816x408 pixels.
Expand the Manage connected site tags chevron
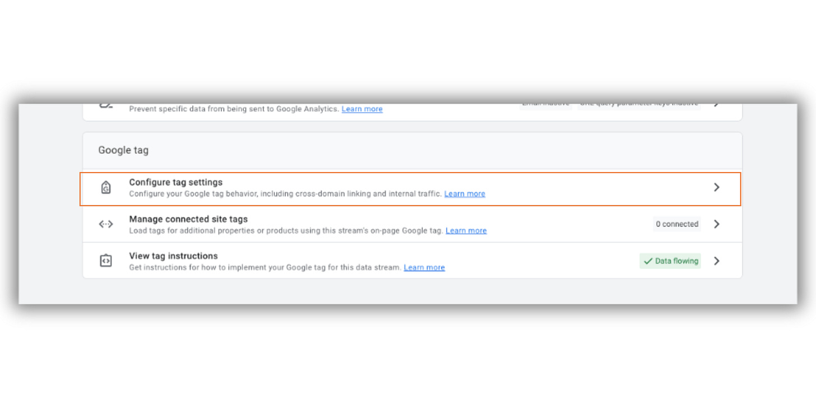tap(716, 224)
